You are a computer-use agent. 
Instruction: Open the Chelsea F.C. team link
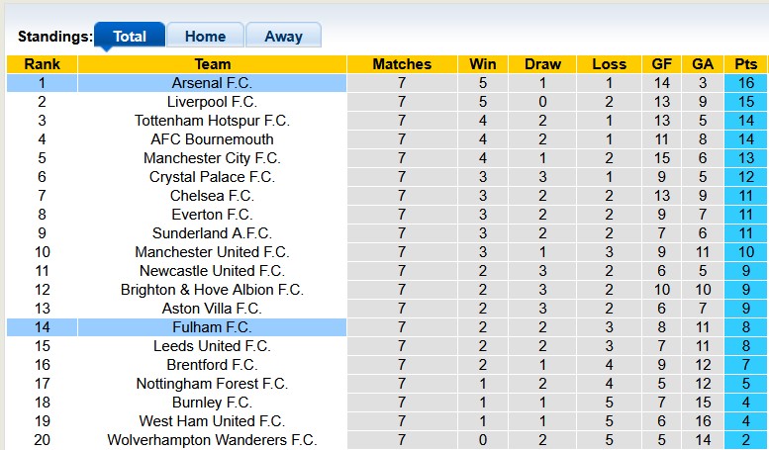pyautogui.click(x=212, y=196)
